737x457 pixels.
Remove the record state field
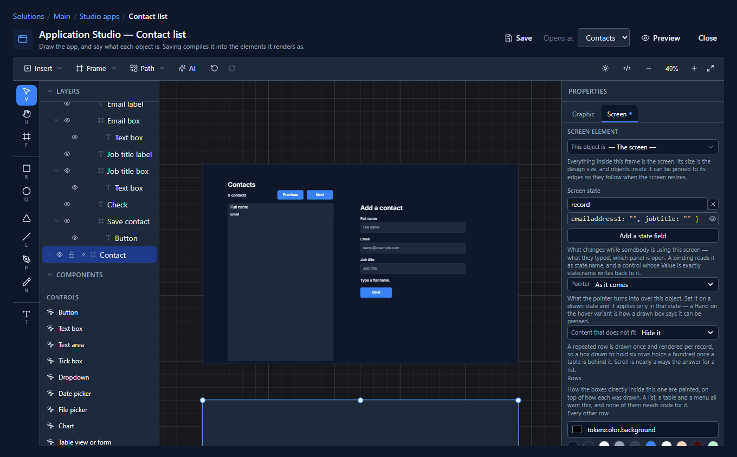713,204
